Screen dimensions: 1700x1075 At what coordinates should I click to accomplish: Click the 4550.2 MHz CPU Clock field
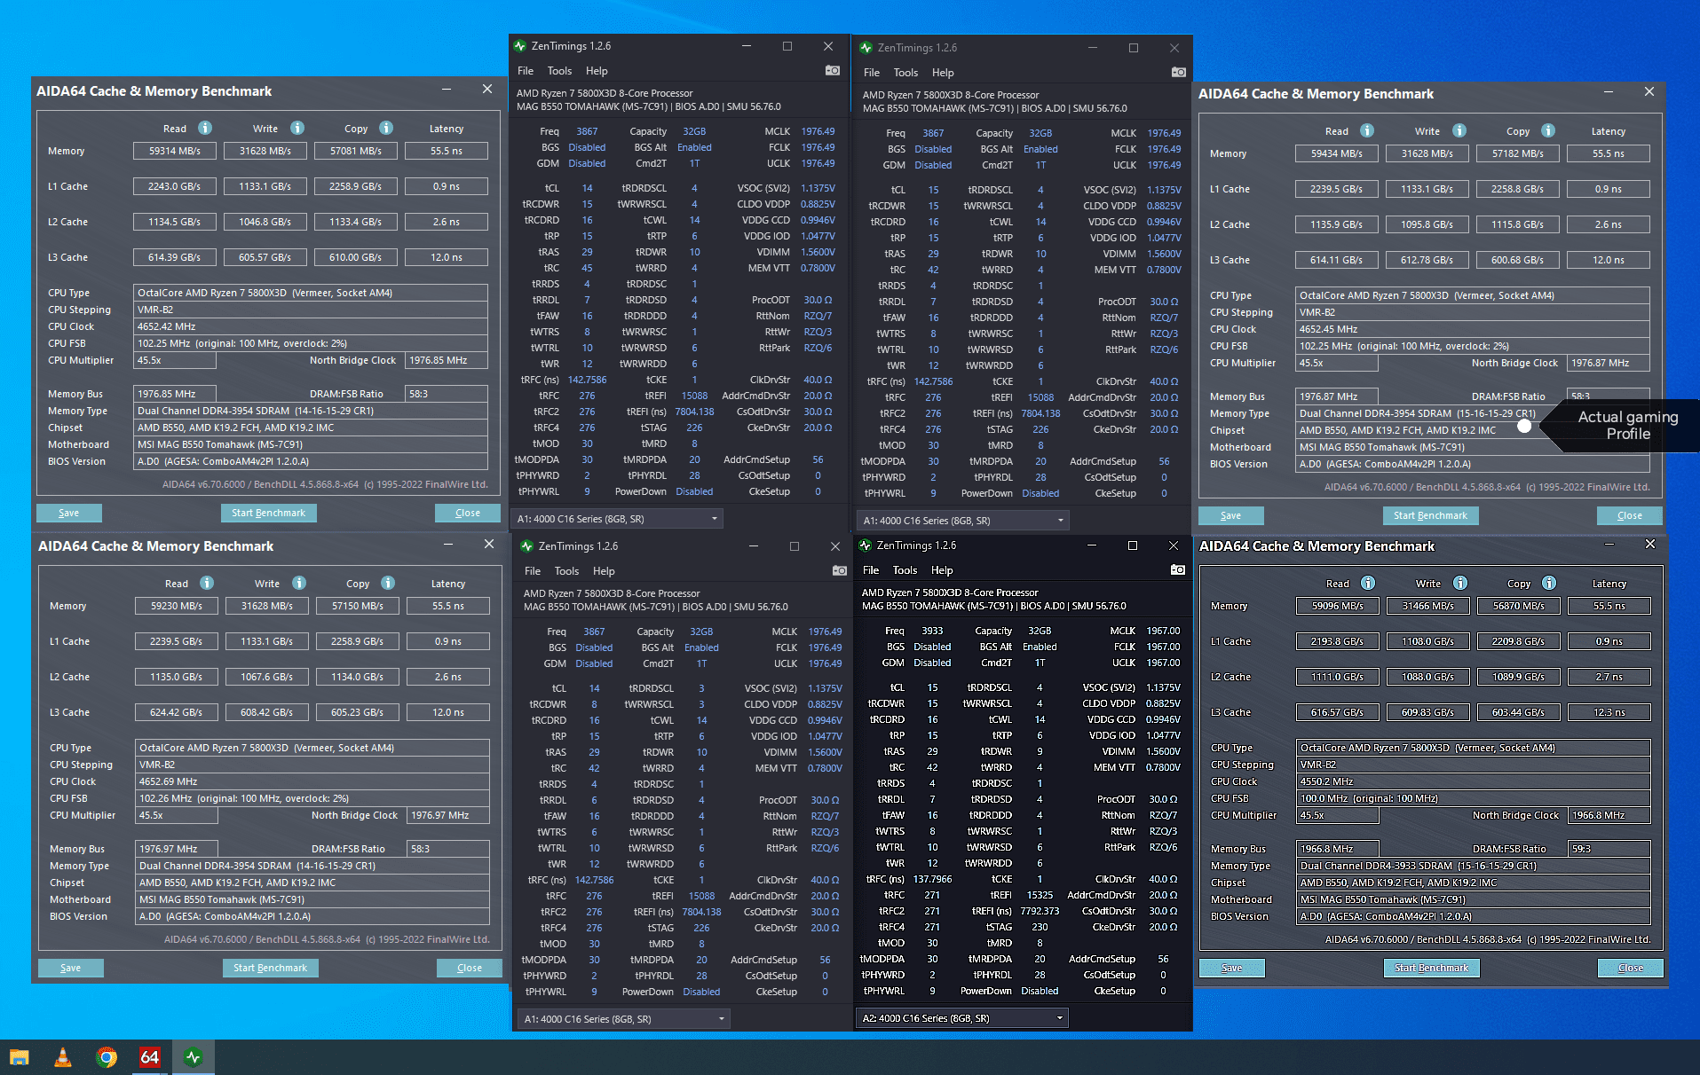tap(1474, 781)
